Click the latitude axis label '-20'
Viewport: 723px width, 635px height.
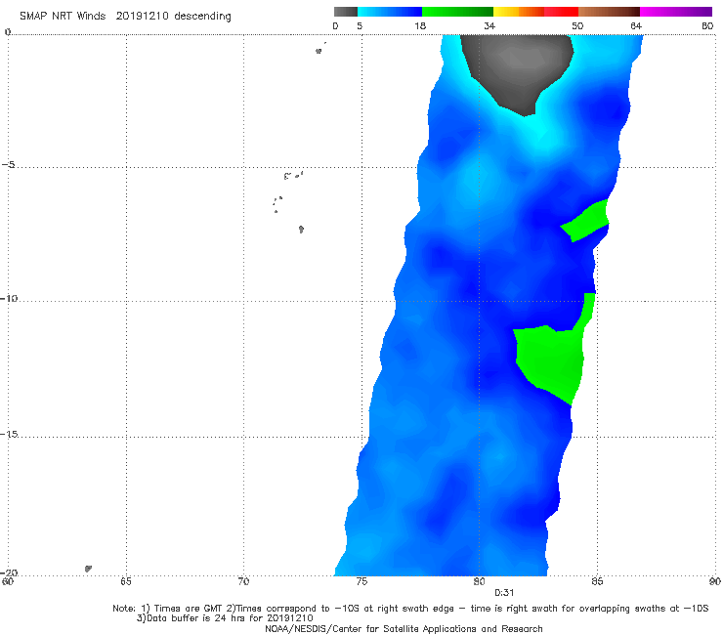click(9, 572)
